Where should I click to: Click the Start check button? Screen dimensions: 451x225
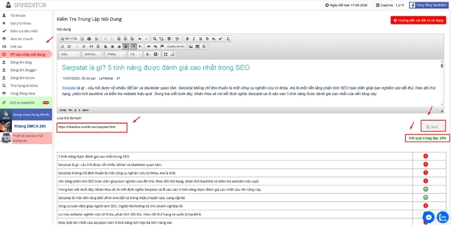pos(433,127)
